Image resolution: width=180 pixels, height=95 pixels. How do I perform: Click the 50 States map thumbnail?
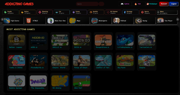pos(60,81)
